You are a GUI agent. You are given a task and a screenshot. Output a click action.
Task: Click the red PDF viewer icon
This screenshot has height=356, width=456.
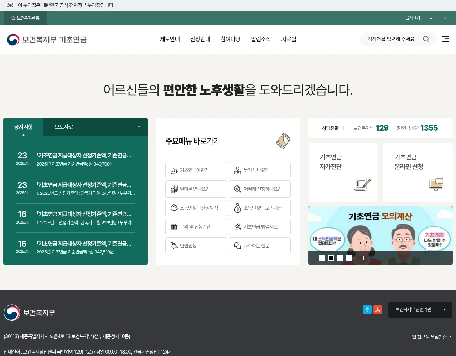pos(378,310)
